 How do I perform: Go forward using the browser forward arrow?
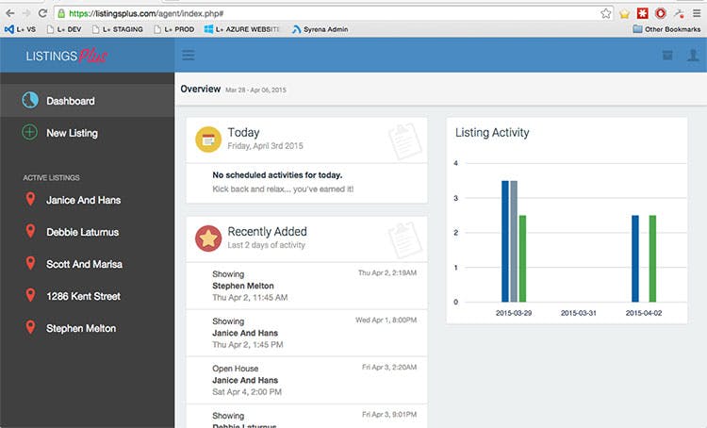(x=26, y=13)
